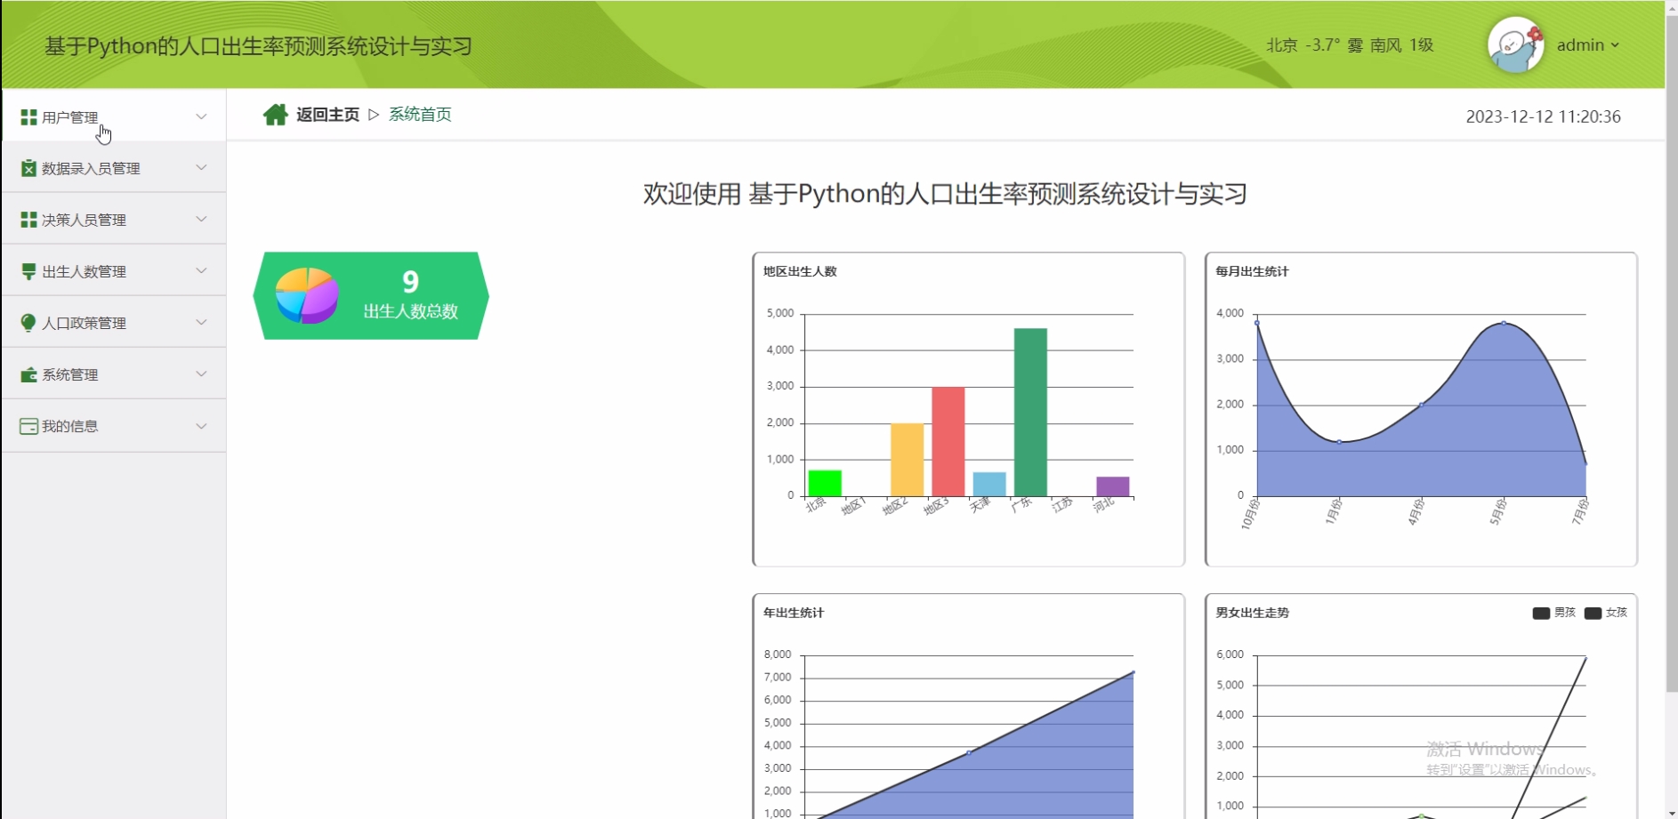The height and width of the screenshot is (819, 1678).
Task: Open 我的信息 menu item
Action: pyautogui.click(x=114, y=426)
